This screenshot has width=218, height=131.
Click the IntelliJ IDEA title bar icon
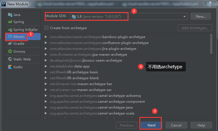pos(3,4)
